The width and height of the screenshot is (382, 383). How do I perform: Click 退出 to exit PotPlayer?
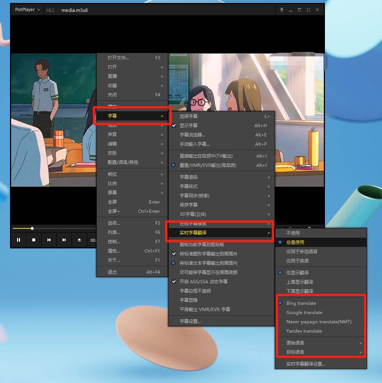point(132,272)
